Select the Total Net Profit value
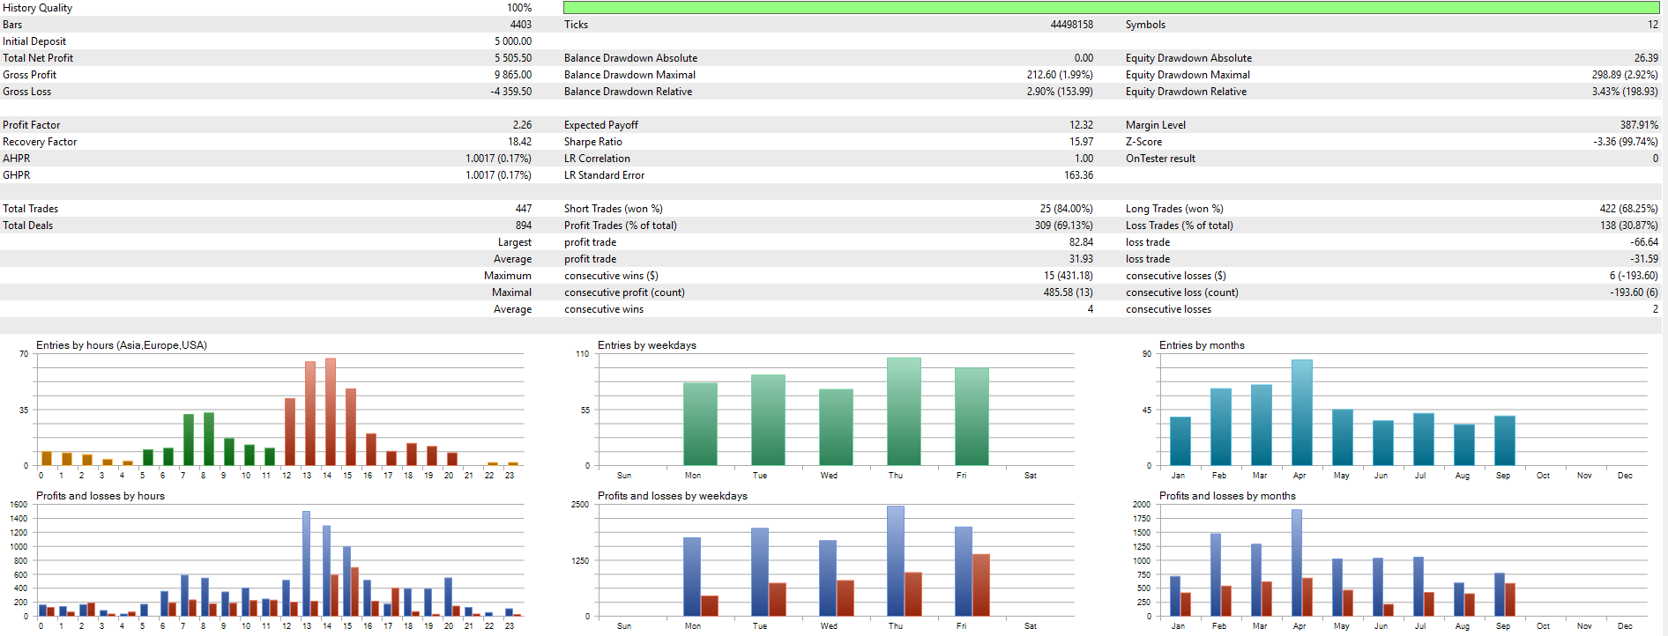The width and height of the screenshot is (1668, 636). pos(512,58)
